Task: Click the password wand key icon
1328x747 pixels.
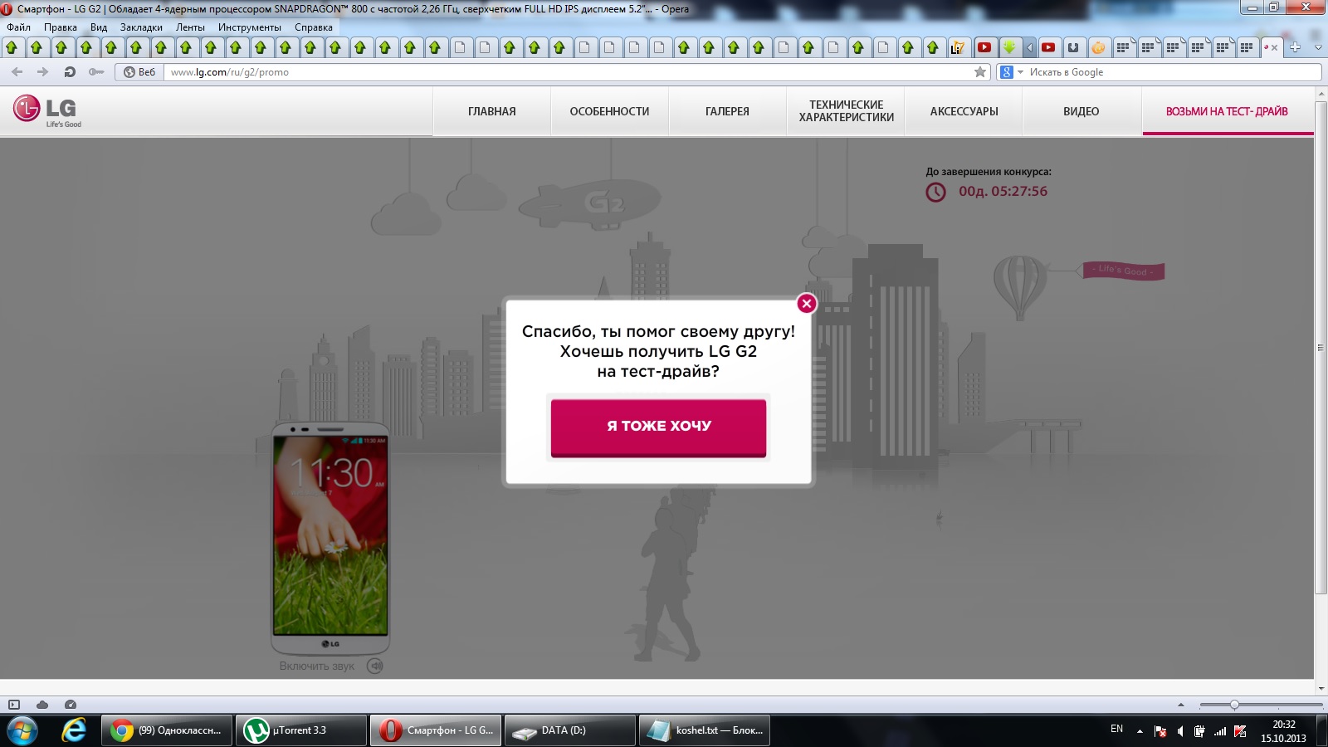Action: [x=96, y=72]
